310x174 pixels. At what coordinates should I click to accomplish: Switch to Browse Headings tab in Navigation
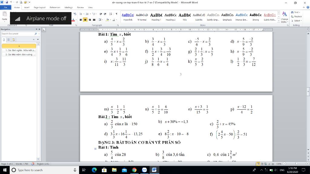click(4, 40)
